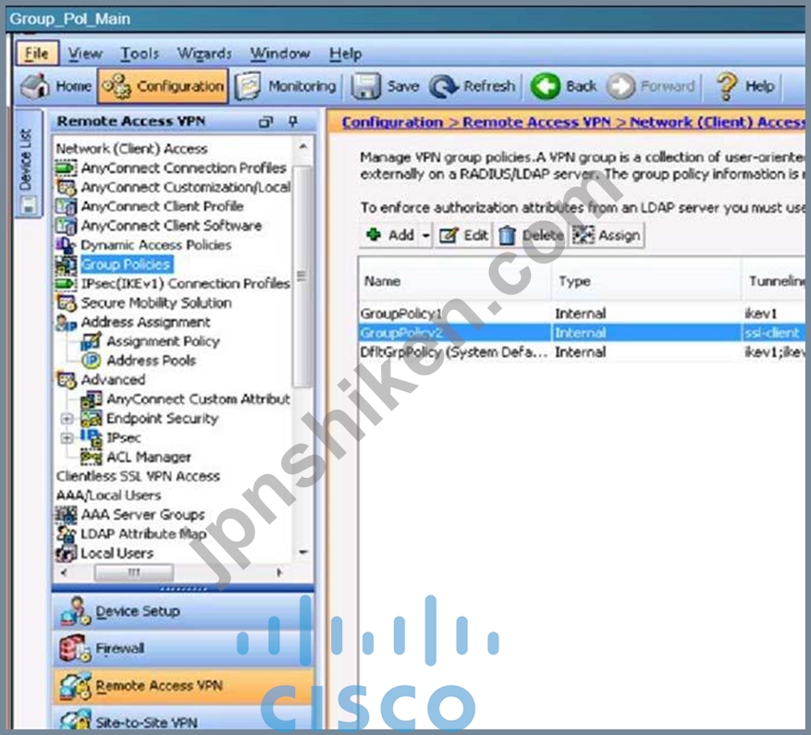
Task: Click the ACL Manager icon
Action: (x=91, y=457)
